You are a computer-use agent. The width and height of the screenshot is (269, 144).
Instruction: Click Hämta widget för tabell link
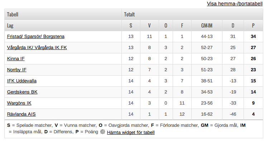click(x=131, y=133)
